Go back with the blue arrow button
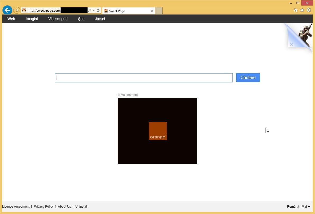Viewport: 315px width, 214px height. tap(7, 10)
